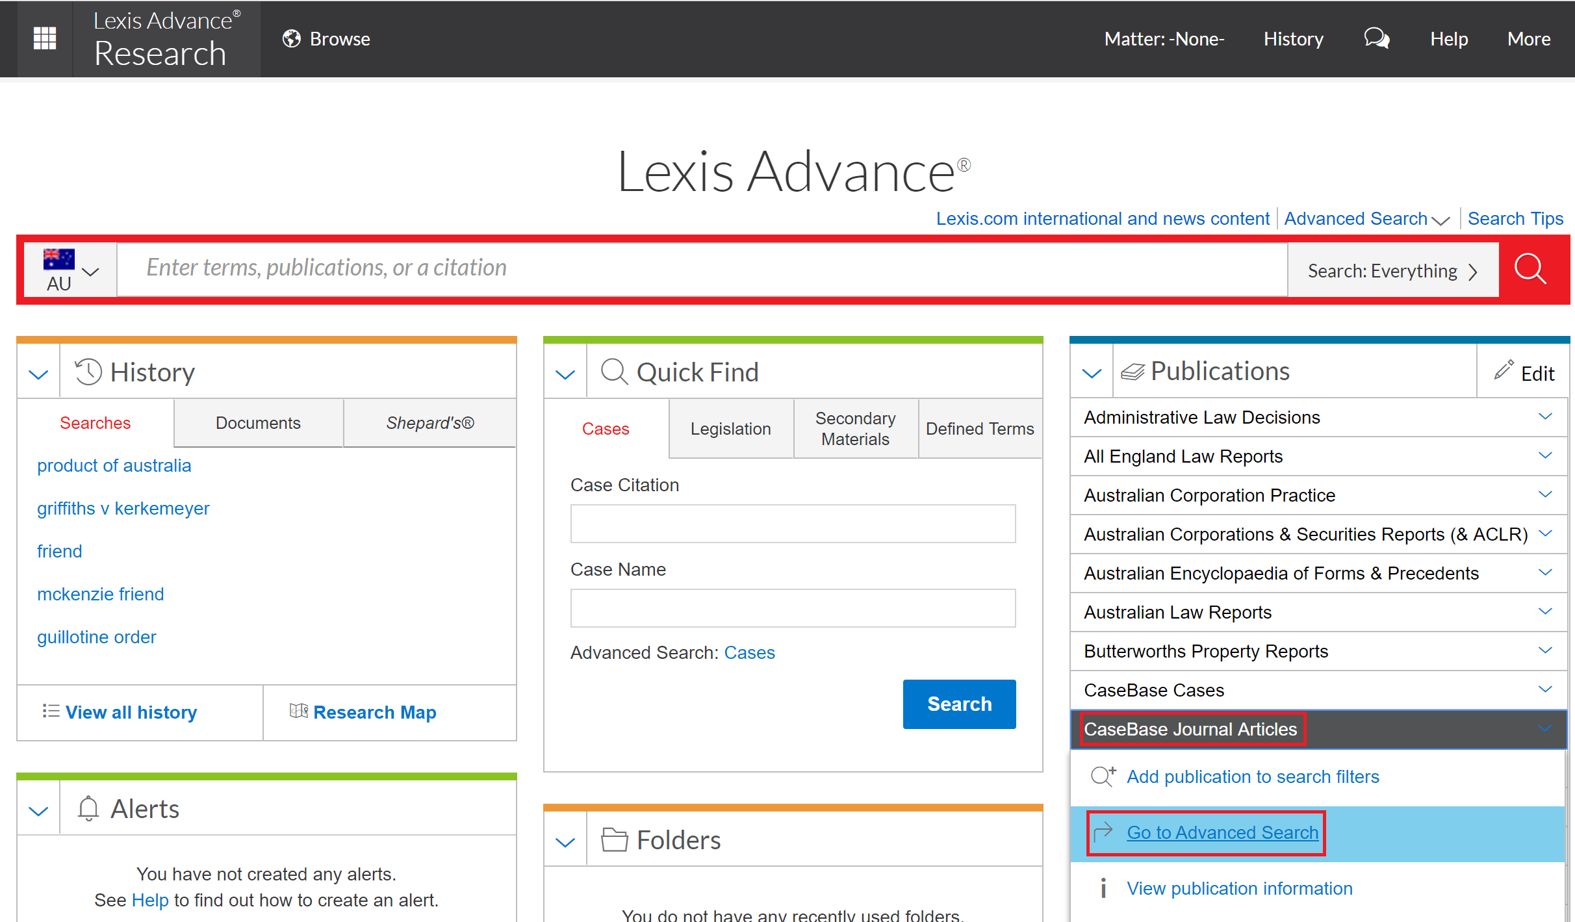The width and height of the screenshot is (1575, 922).
Task: Click the Help link in Alerts pod
Action: pos(150,900)
